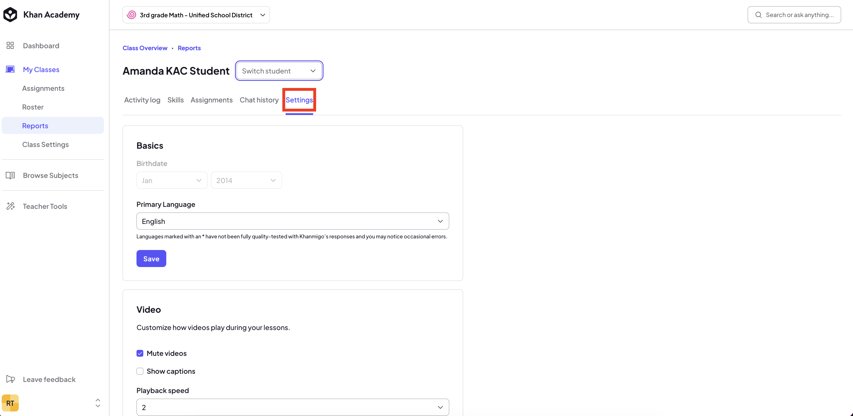Screen dimensions: 853x416
Task: Open the Assignments tab for the student
Action: pyautogui.click(x=212, y=100)
